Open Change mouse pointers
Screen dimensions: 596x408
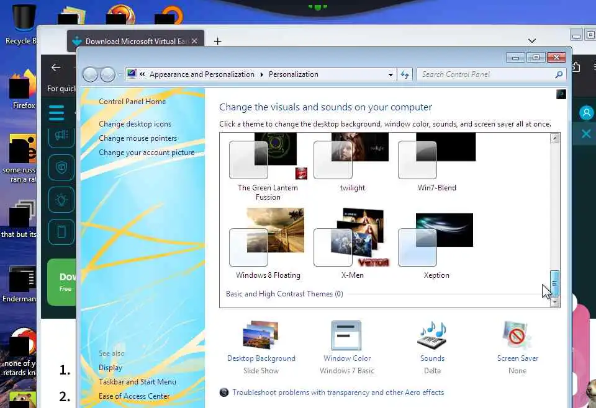[138, 138]
